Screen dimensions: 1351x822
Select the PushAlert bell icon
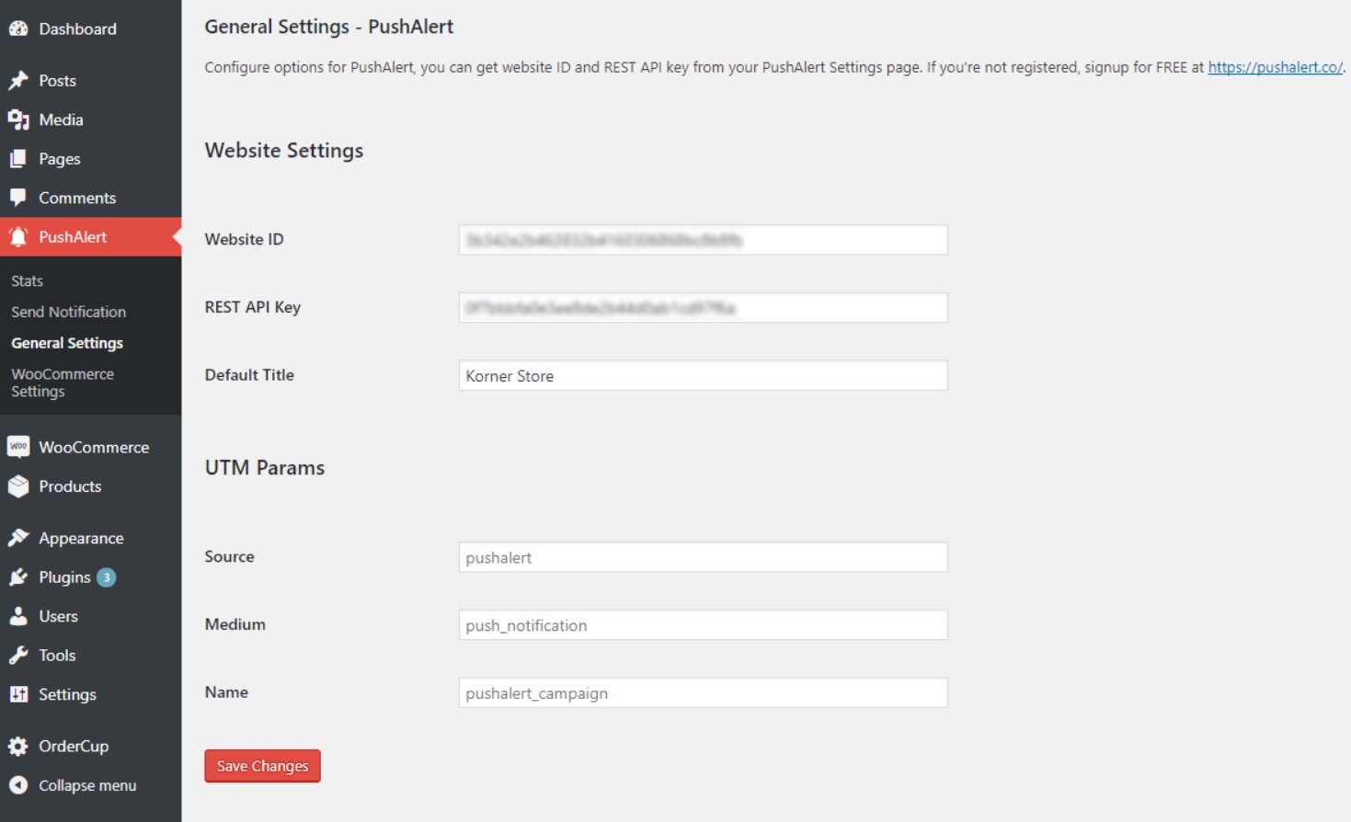(18, 236)
